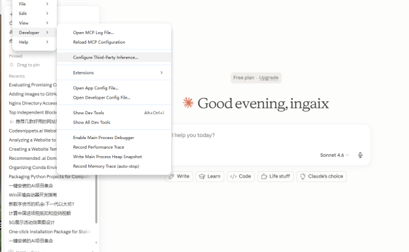Choose Write Main Process Heap Snapshot
Image resolution: width=409 pixels, height=252 pixels.
point(114,157)
